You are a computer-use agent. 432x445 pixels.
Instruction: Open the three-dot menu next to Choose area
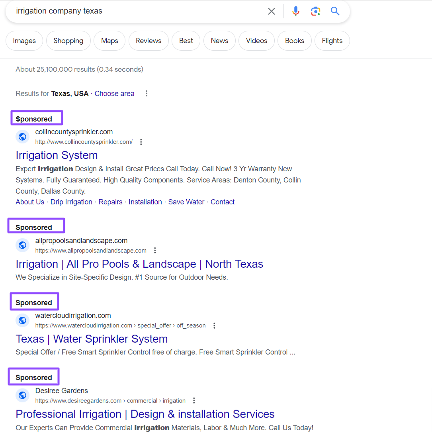point(147,93)
